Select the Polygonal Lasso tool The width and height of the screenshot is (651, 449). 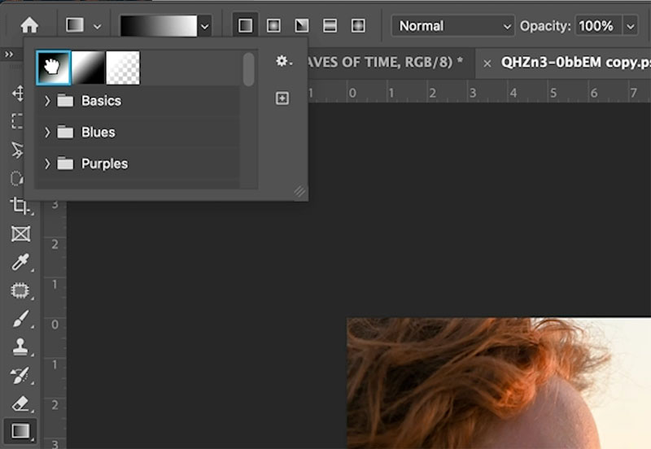point(17,150)
